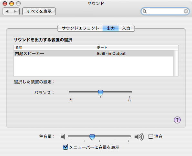Click the low volume speaker icon
Screen dimensions: 192x156
click(x=63, y=137)
